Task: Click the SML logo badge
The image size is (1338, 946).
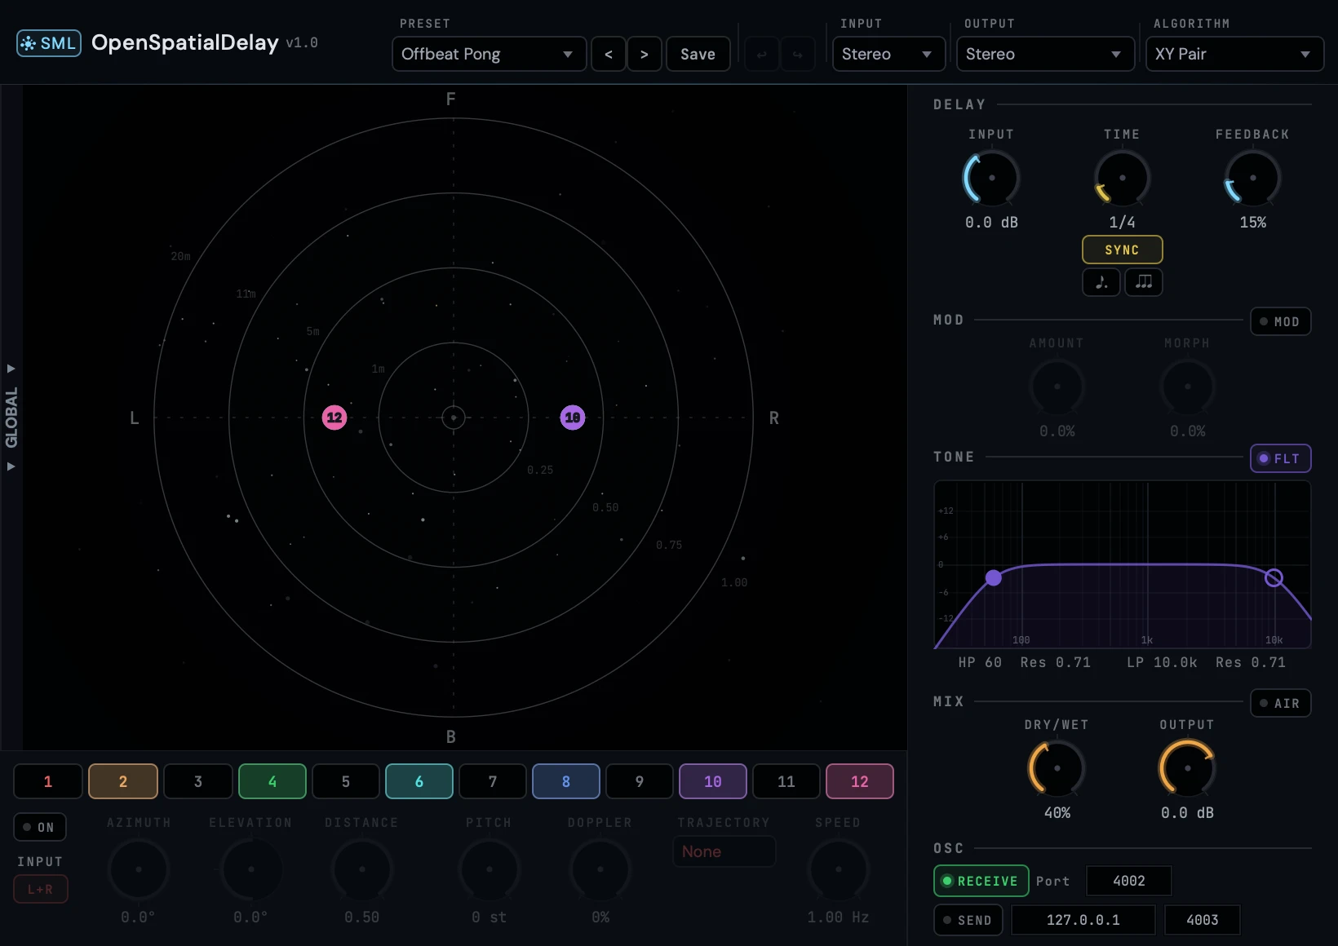Action: [x=49, y=43]
